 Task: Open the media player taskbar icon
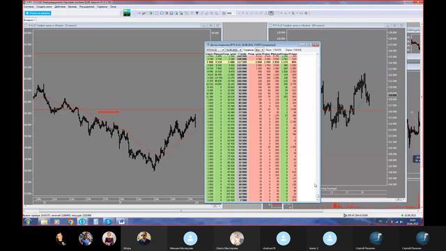57,222
